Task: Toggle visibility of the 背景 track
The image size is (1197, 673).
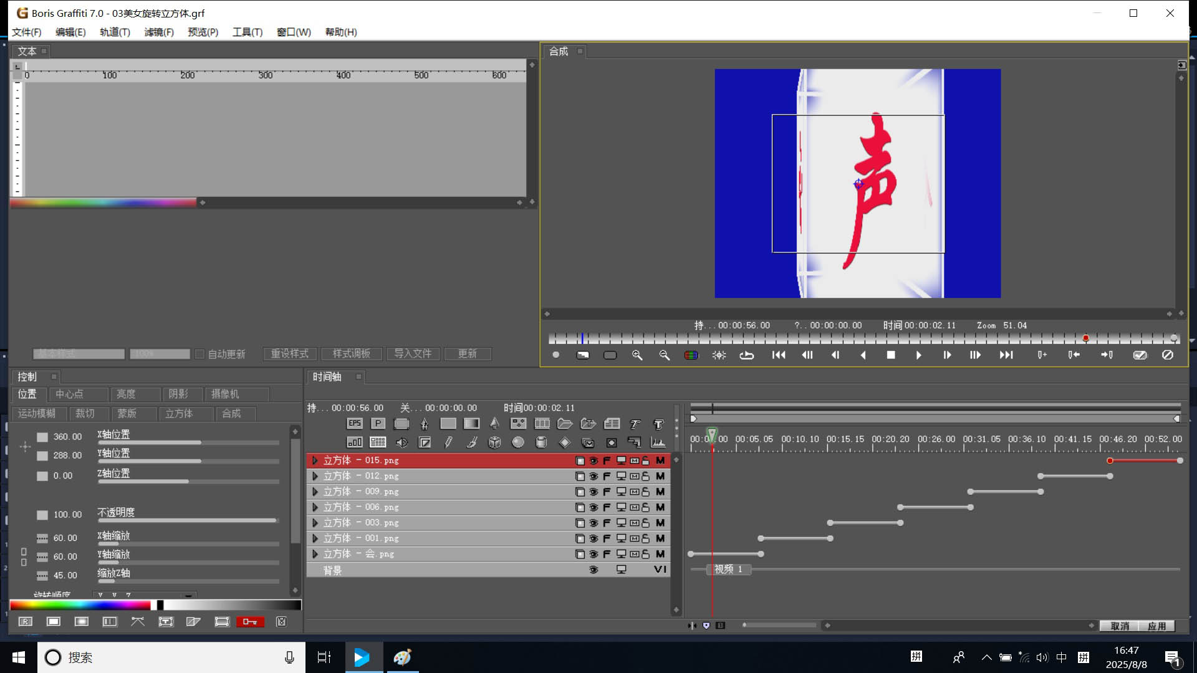Action: (594, 570)
